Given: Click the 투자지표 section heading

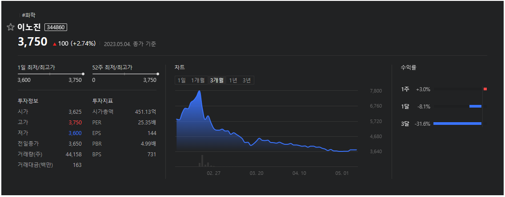Looking at the screenshot, I should [x=102, y=101].
